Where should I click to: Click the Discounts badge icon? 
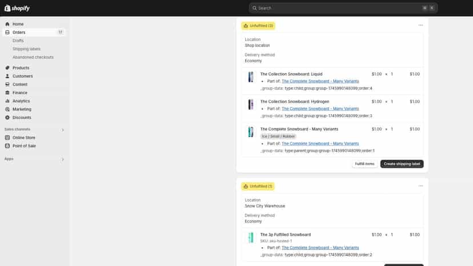click(7, 118)
